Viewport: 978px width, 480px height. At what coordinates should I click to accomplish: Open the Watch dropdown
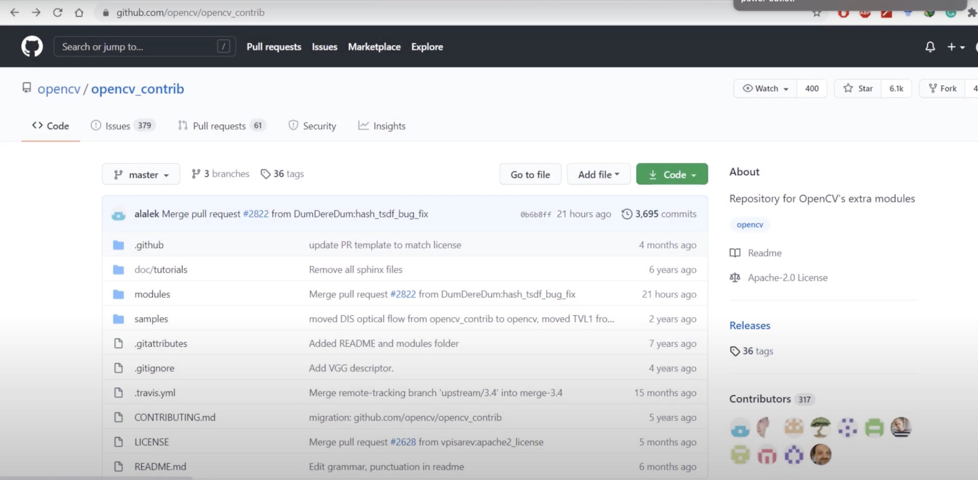pyautogui.click(x=765, y=88)
